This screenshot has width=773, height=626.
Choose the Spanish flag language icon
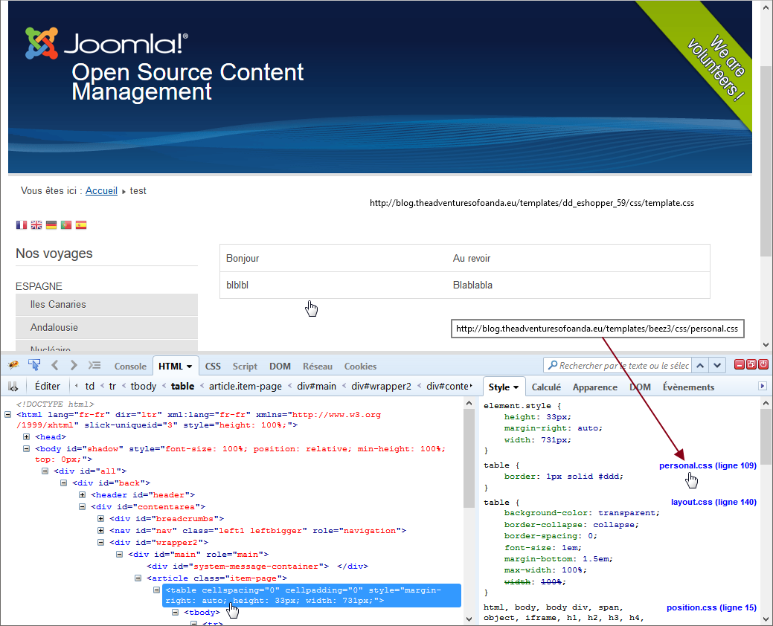(80, 225)
